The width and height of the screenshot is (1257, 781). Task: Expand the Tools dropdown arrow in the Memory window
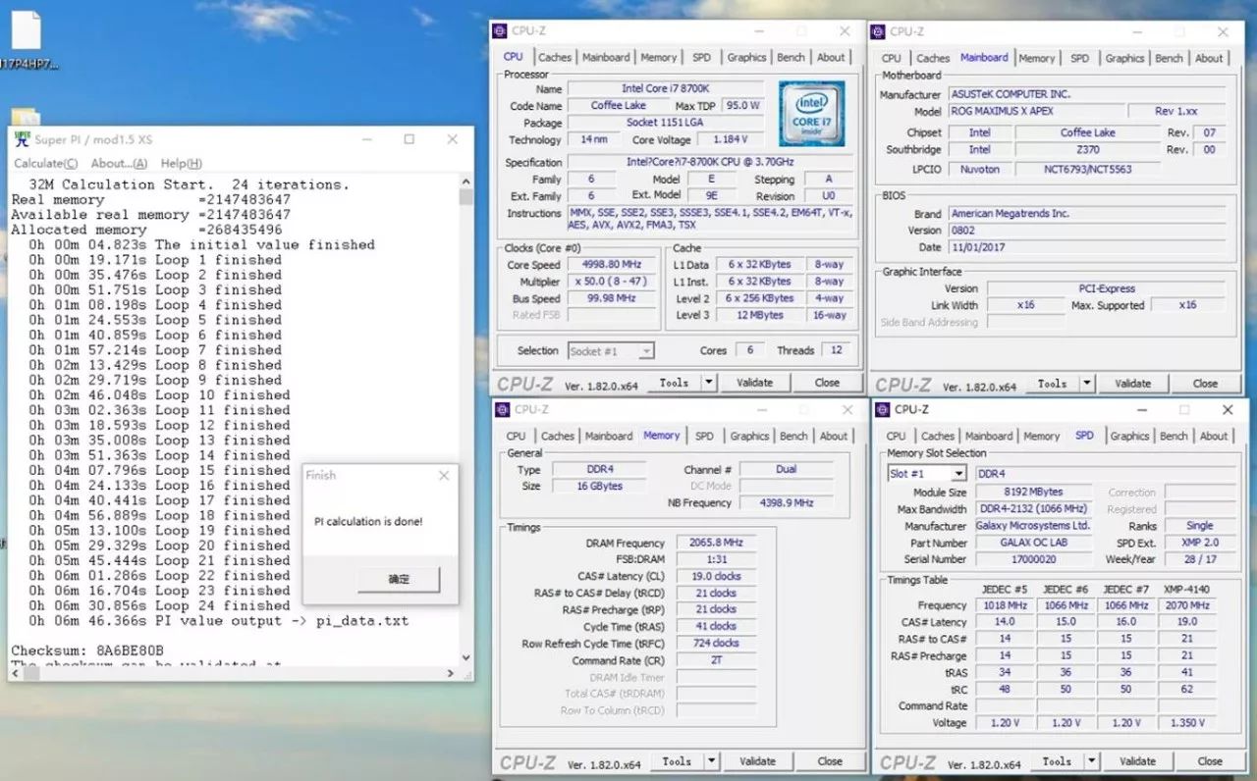click(712, 761)
